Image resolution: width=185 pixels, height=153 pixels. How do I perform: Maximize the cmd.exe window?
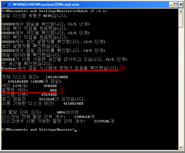point(176,5)
